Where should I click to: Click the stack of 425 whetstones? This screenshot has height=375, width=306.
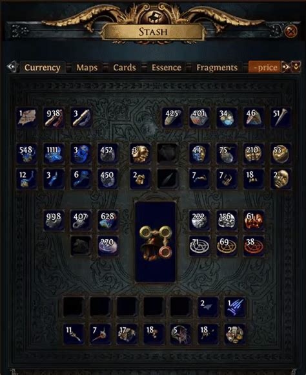tap(172, 118)
